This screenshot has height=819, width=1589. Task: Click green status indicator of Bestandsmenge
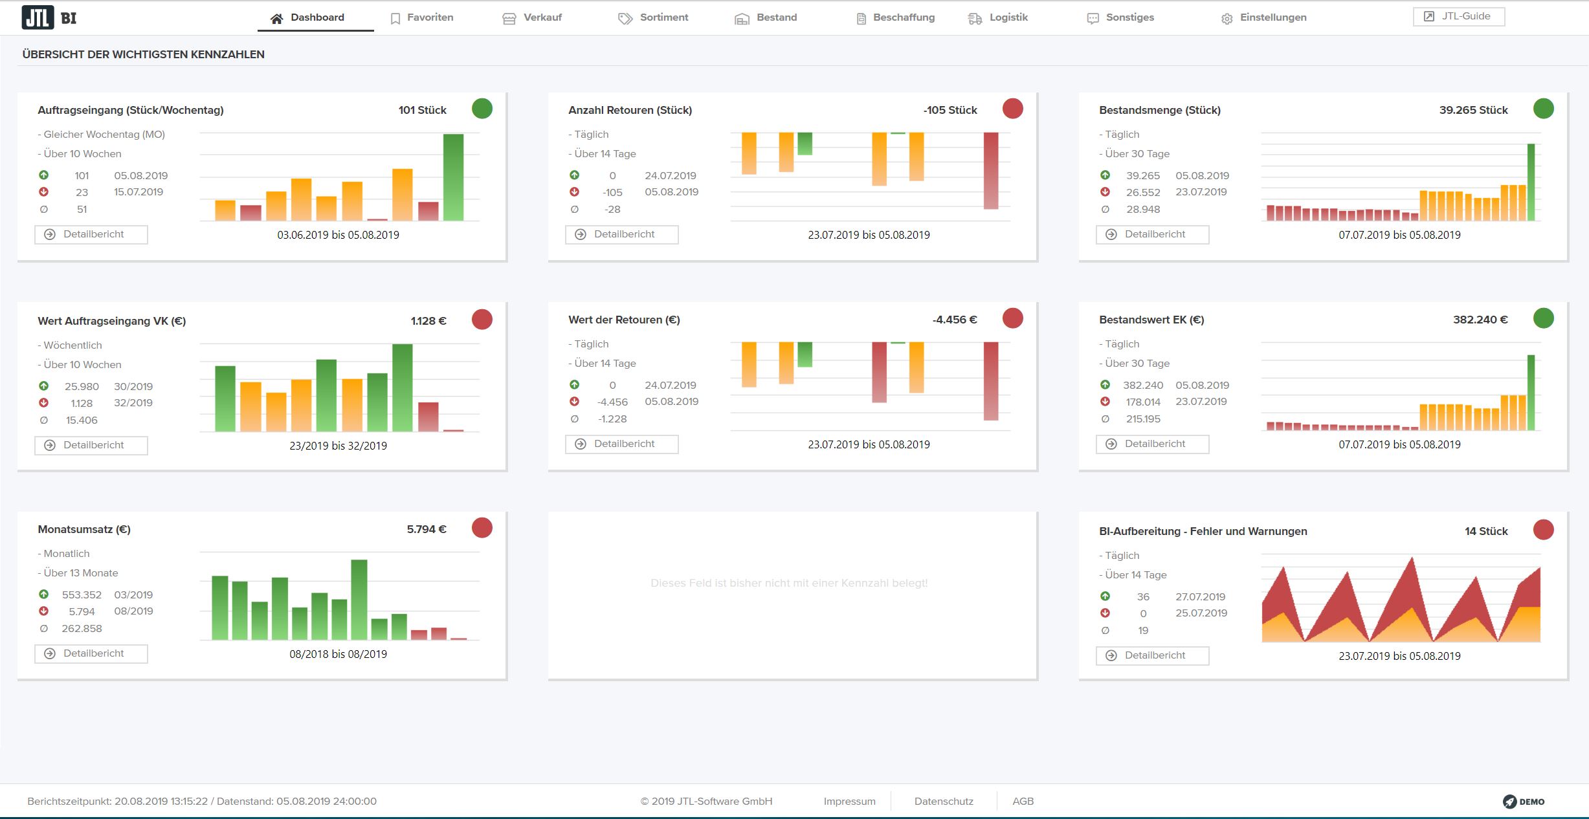(x=1543, y=109)
